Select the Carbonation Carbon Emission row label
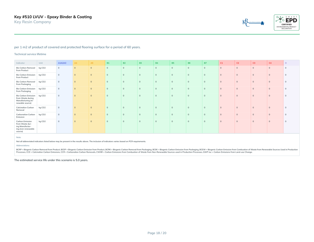 tap(25, 116)
